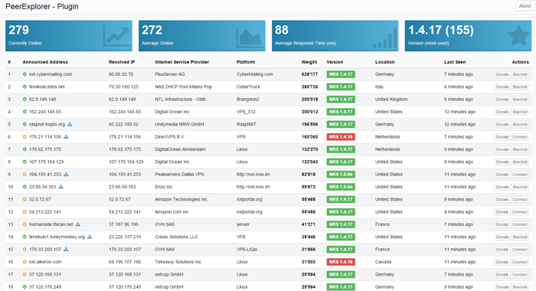The height and width of the screenshot is (291, 536).
Task: Click ISP text Unitymedia NRW GmbH
Action: [x=179, y=125]
